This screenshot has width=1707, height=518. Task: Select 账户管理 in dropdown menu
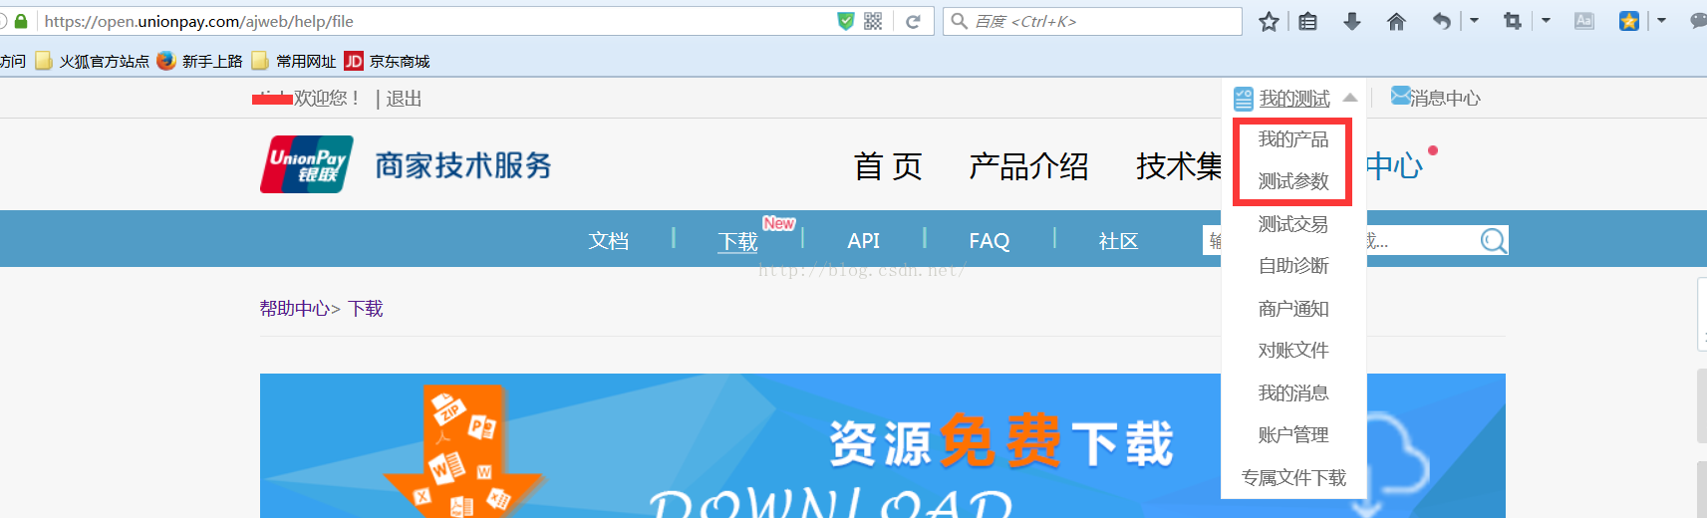[x=1293, y=435]
